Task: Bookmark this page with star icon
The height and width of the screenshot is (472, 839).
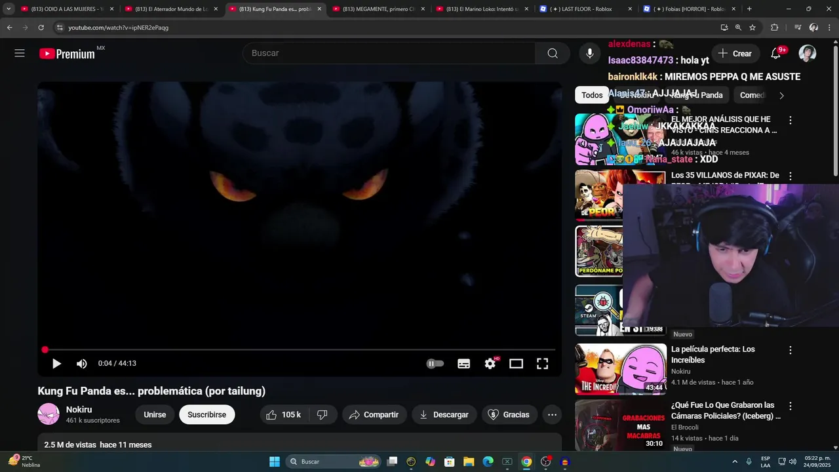Action: (752, 28)
